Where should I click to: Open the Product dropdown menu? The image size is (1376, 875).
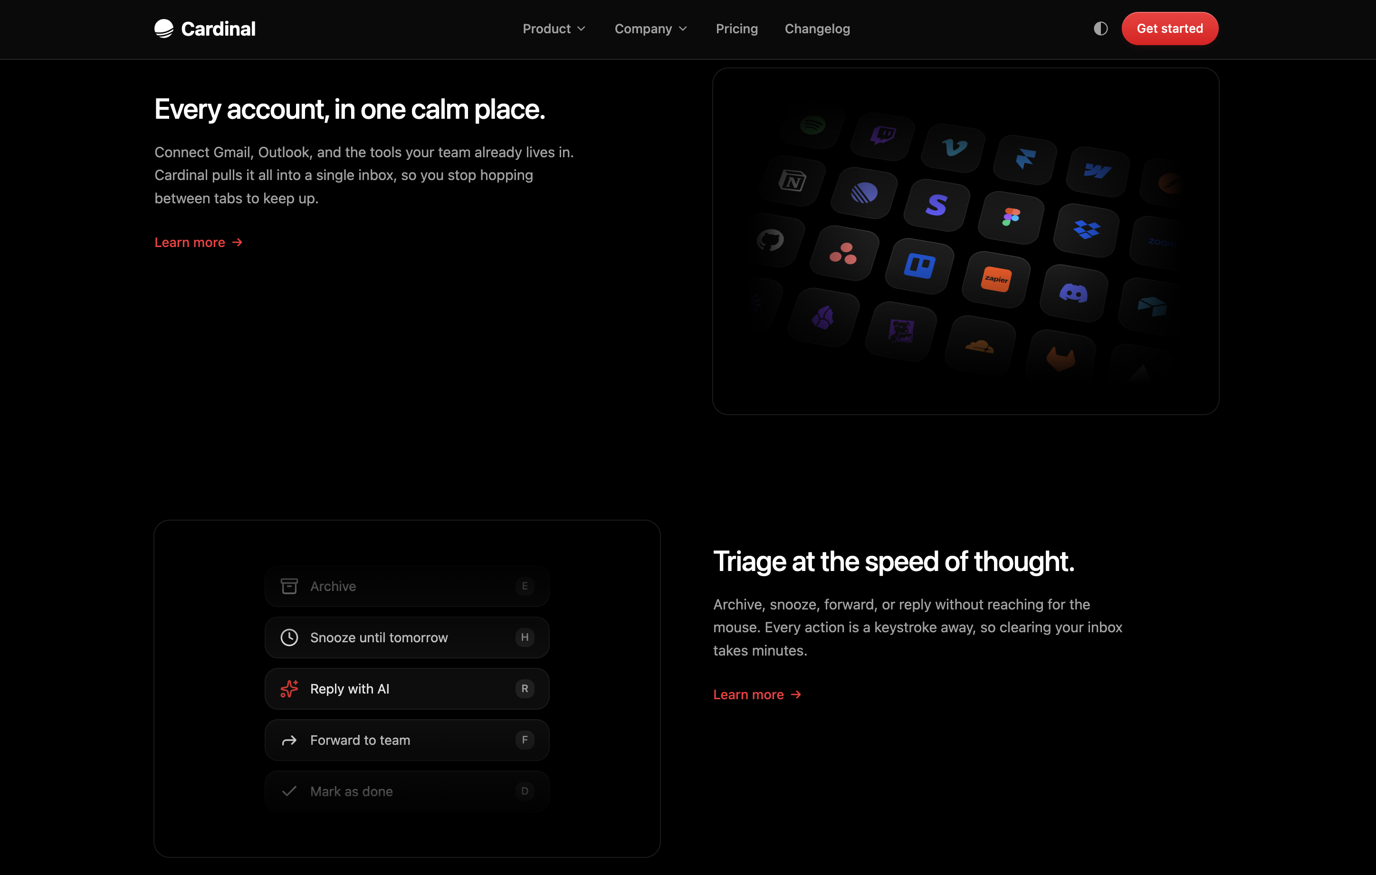(x=554, y=29)
